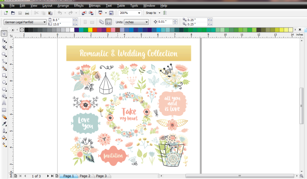This screenshot has height=179, width=307.
Task: Select the No Color swatch
Action: pos(22,30)
